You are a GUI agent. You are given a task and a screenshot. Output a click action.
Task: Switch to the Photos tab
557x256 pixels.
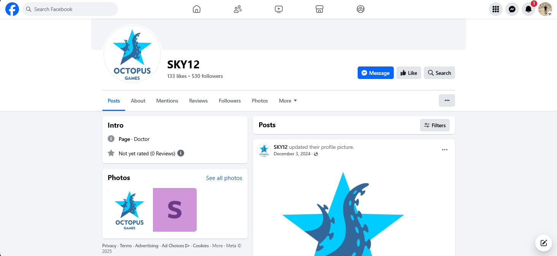click(260, 101)
